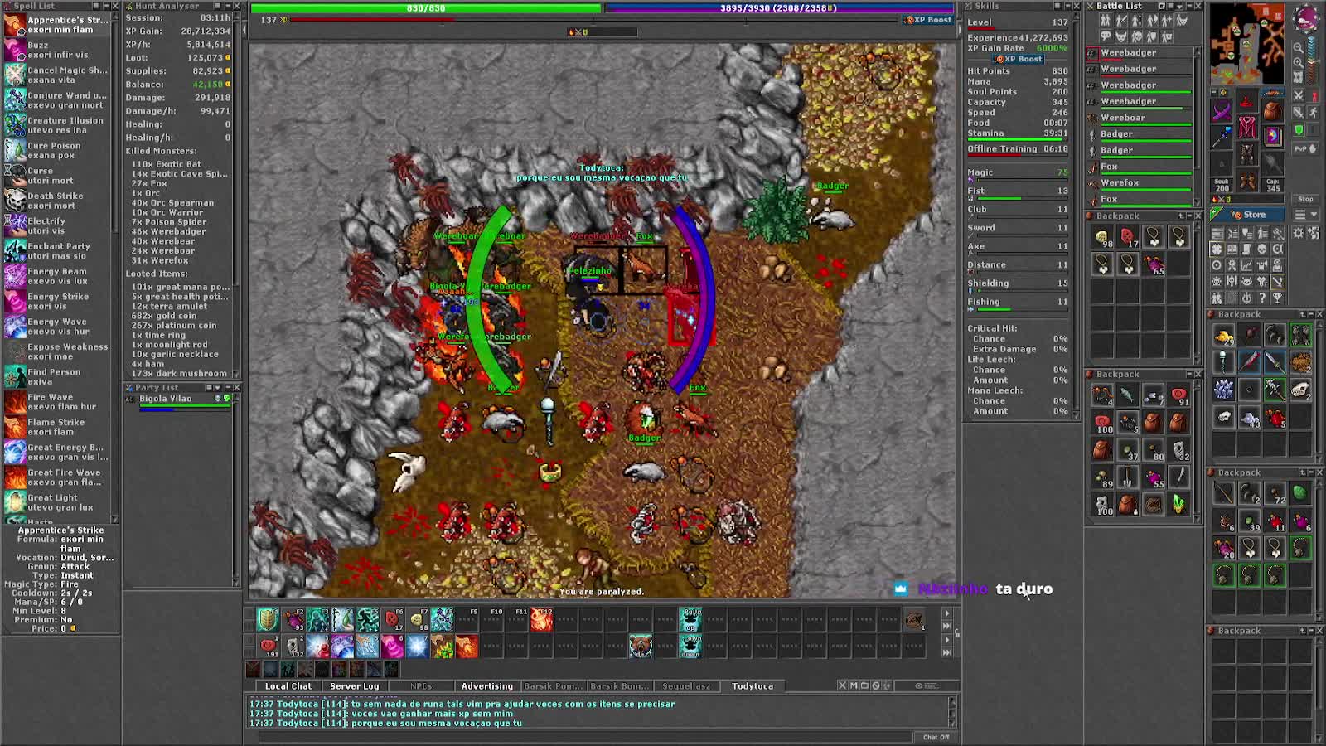The width and height of the screenshot is (1326, 746).
Task: Open the Sequellasz chat tab
Action: 685,685
